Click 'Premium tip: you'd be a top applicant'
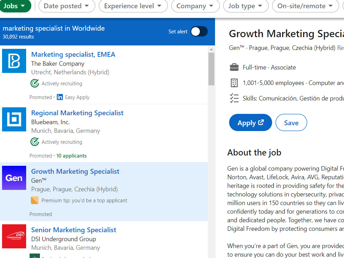 point(84,201)
